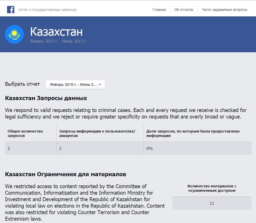Viewport: 256px width, 223px height.
Task: Click 'Казахстан Запросы данных' section heading
Action: click(46, 98)
